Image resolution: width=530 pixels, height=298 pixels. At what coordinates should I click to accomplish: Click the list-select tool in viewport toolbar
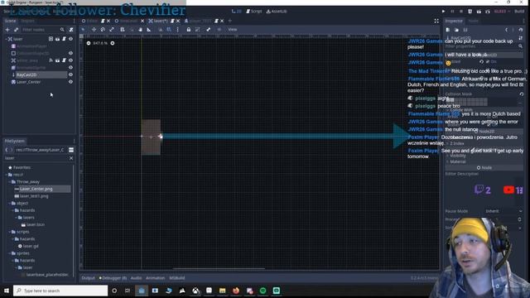[x=123, y=30]
